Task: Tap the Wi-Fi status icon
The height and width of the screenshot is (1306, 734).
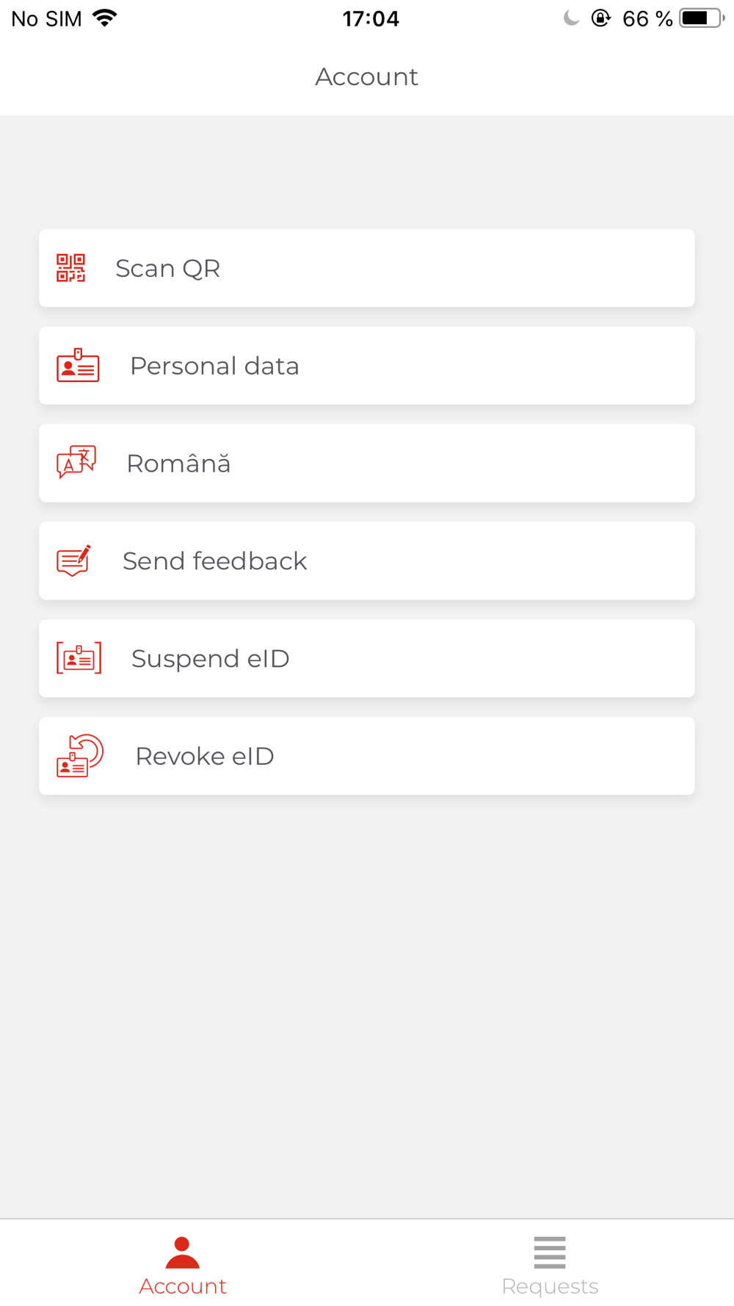Action: (x=106, y=18)
